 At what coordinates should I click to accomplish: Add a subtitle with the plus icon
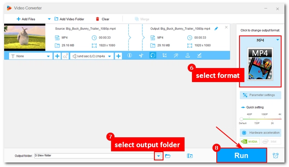click(57, 56)
